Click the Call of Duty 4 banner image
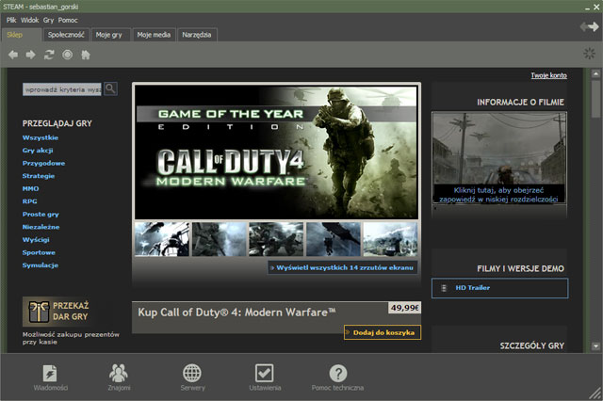This screenshot has height=401, width=603. (x=276, y=152)
